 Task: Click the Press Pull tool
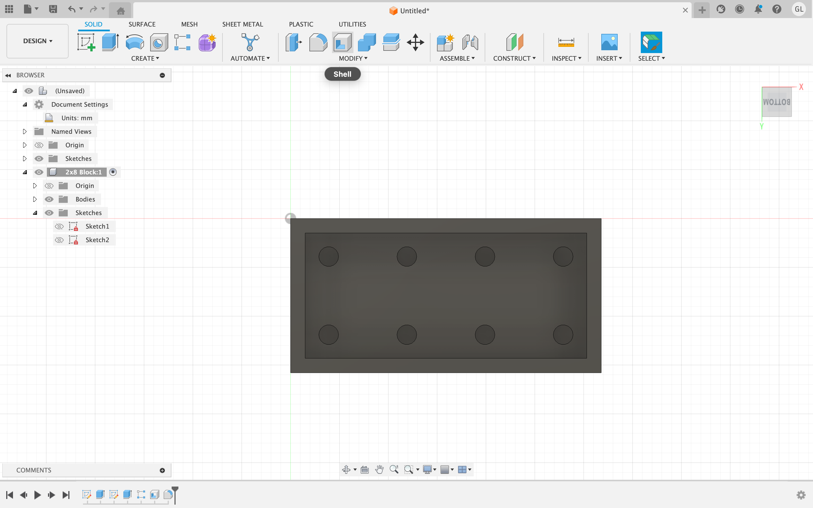(x=293, y=42)
